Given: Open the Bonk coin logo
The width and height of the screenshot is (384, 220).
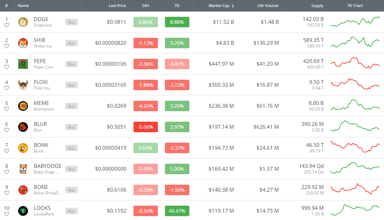Looking at the screenshot, I should tap(23, 148).
